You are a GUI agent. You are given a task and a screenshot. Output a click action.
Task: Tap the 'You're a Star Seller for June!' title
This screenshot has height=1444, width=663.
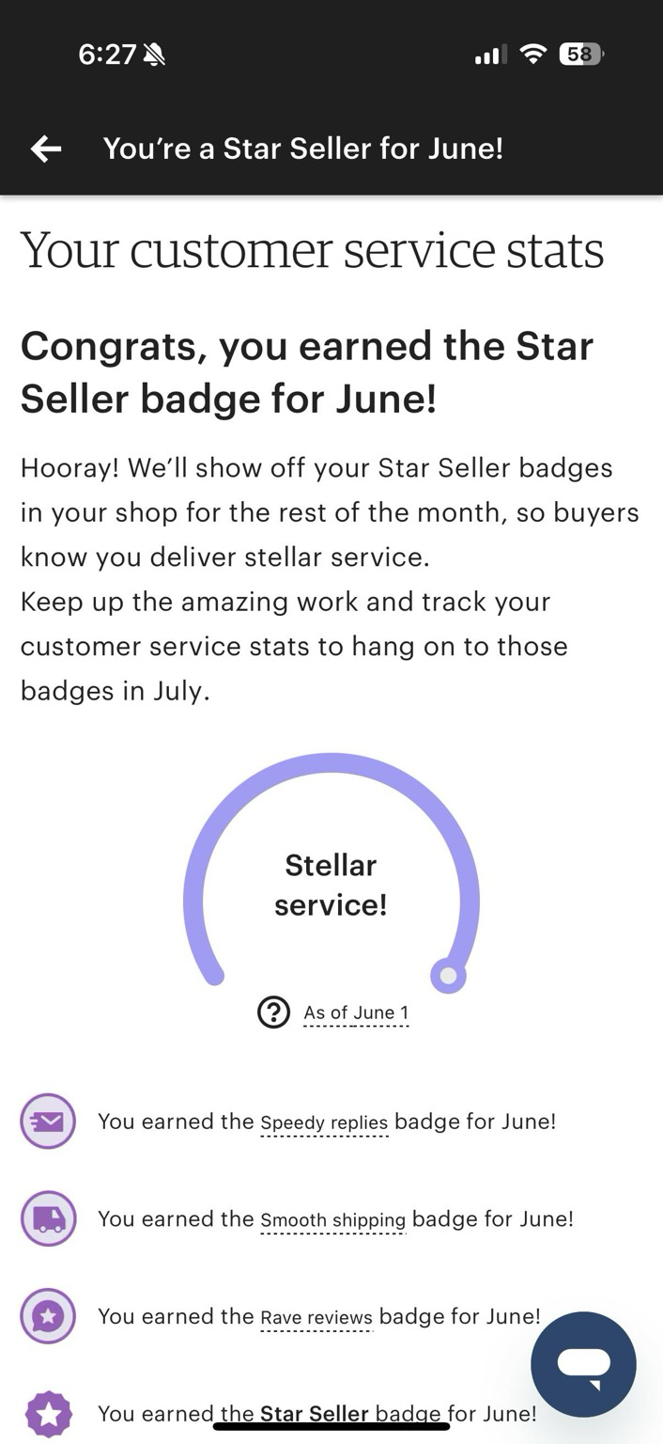[303, 149]
